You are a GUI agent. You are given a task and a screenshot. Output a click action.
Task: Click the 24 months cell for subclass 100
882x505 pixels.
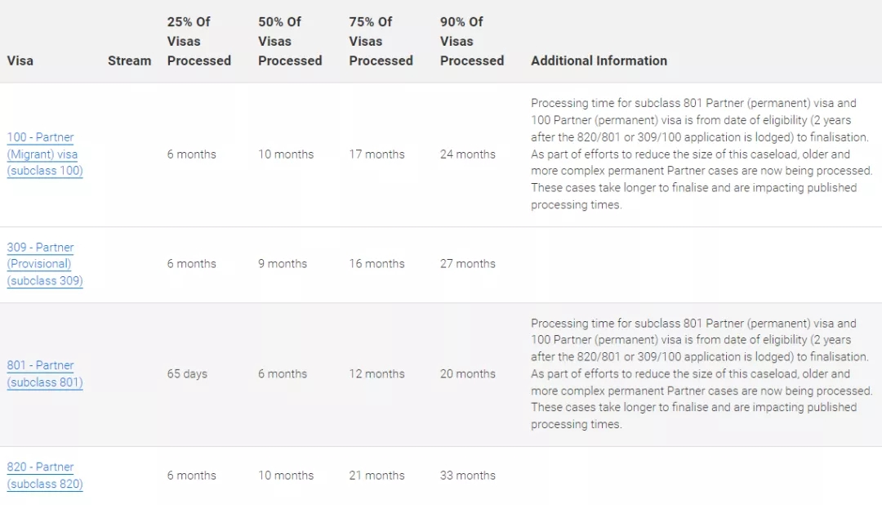tap(467, 154)
